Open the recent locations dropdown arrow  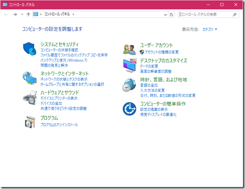tap(22, 15)
